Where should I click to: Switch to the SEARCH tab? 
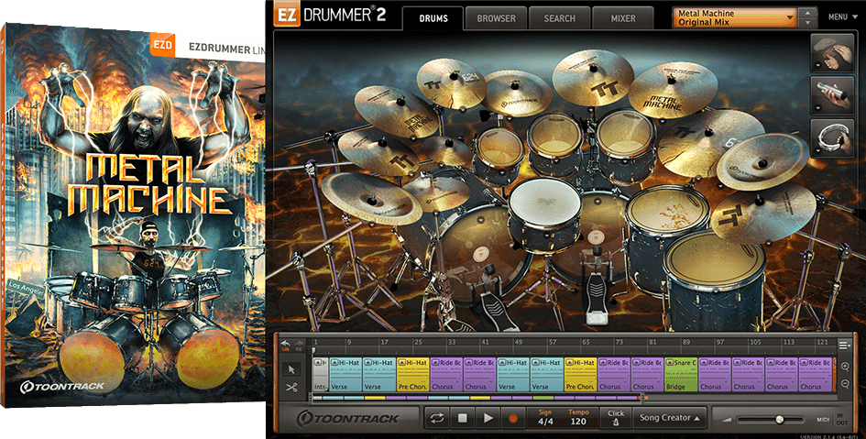[559, 18]
